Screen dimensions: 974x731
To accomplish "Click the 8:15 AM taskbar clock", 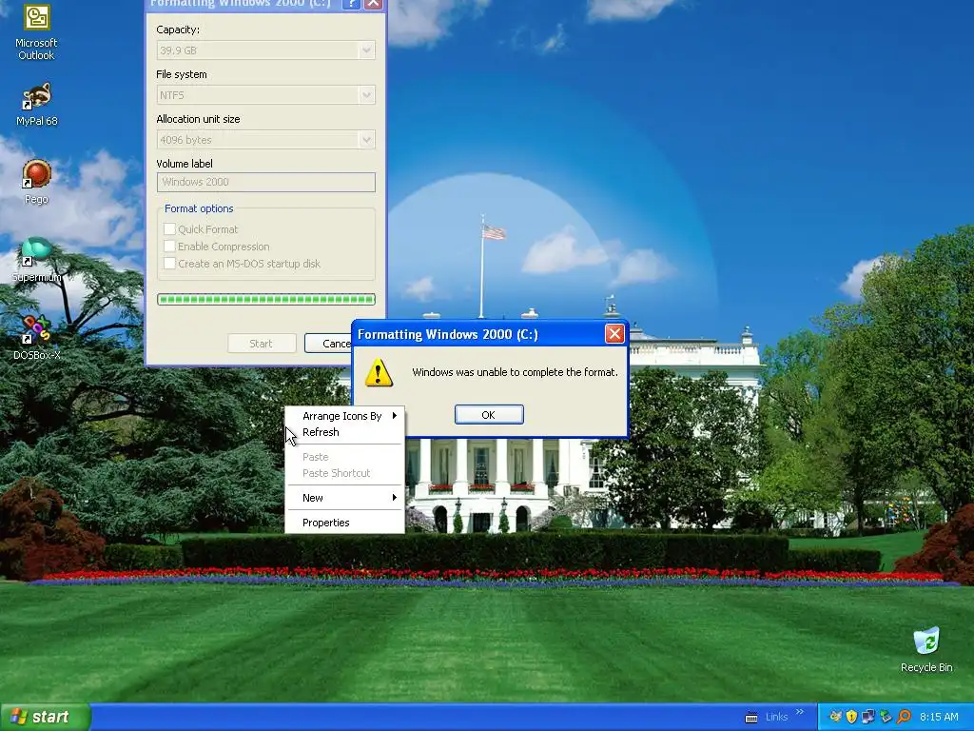I will click(939, 717).
